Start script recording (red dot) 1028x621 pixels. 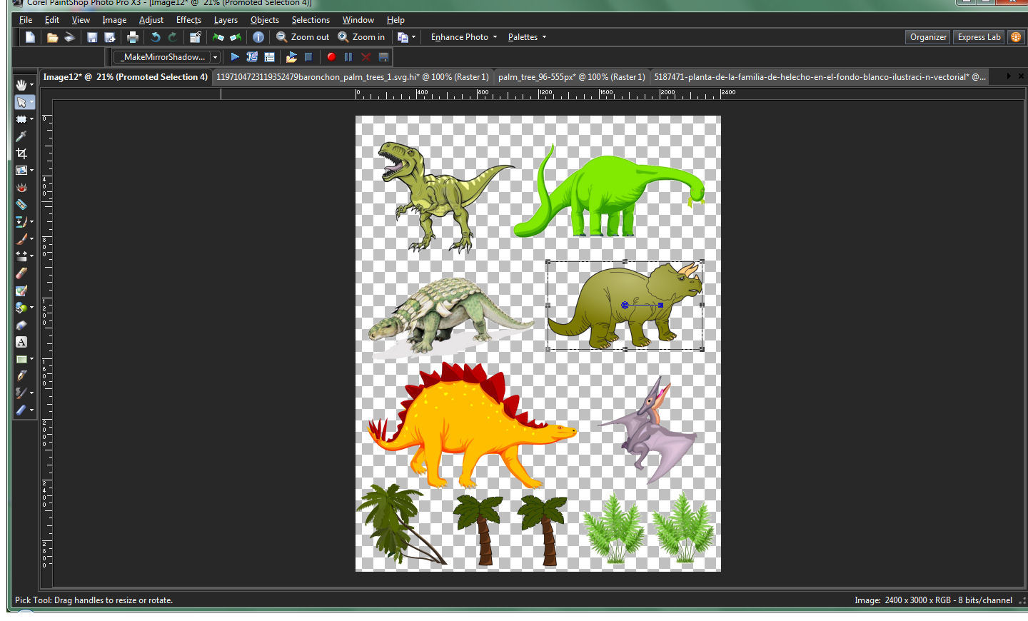[x=331, y=56]
